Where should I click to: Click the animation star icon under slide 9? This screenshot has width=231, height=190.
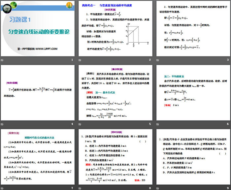(158, 188)
